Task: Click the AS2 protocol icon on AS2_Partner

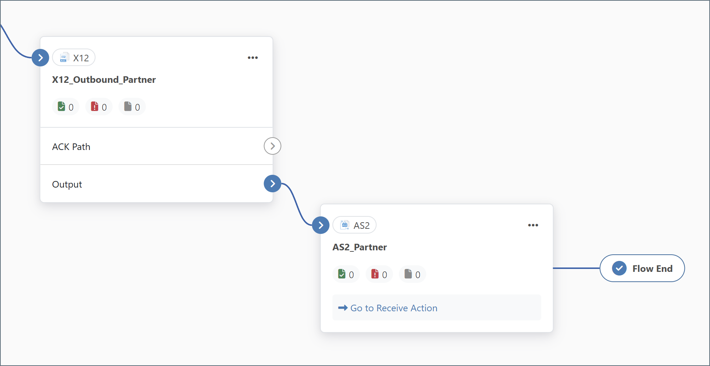Action: pyautogui.click(x=344, y=225)
